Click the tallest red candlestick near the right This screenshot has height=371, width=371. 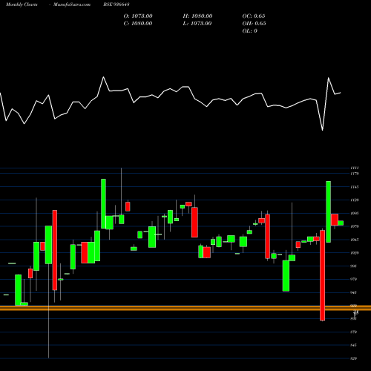322,275
